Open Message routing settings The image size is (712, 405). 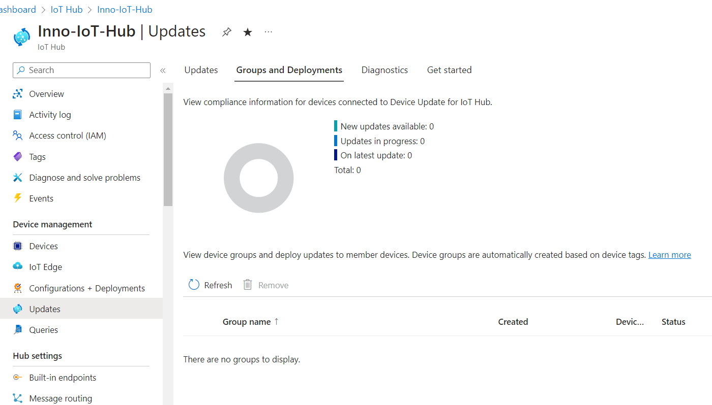pyautogui.click(x=61, y=398)
